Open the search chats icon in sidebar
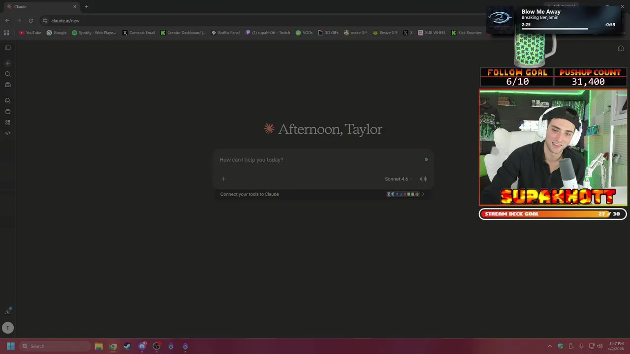The image size is (630, 354). [x=8, y=74]
